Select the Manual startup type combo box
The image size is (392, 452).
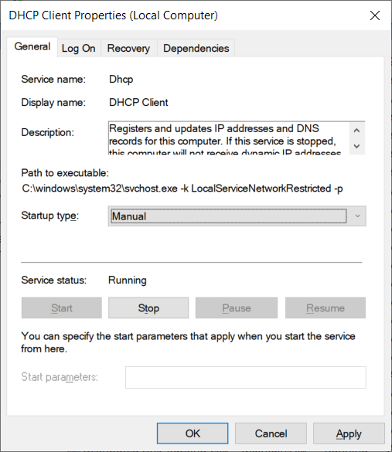tap(237, 216)
